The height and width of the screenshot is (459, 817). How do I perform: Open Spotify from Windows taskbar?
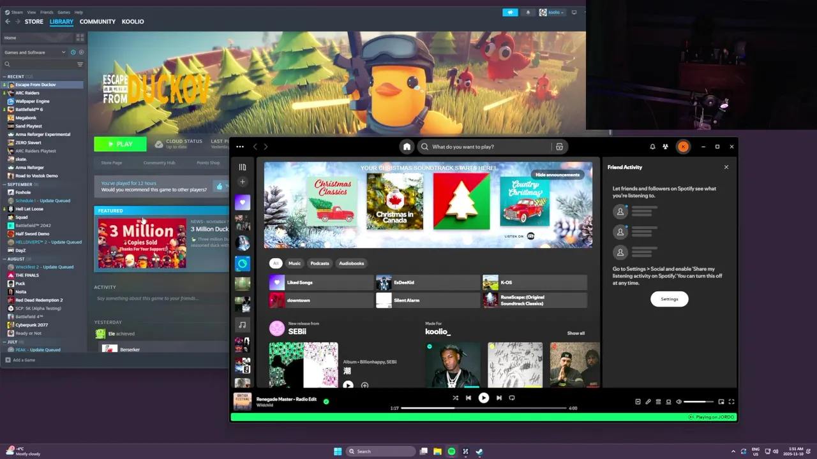(451, 451)
